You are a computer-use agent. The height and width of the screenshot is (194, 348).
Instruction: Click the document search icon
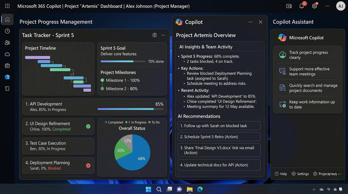[x=282, y=88]
